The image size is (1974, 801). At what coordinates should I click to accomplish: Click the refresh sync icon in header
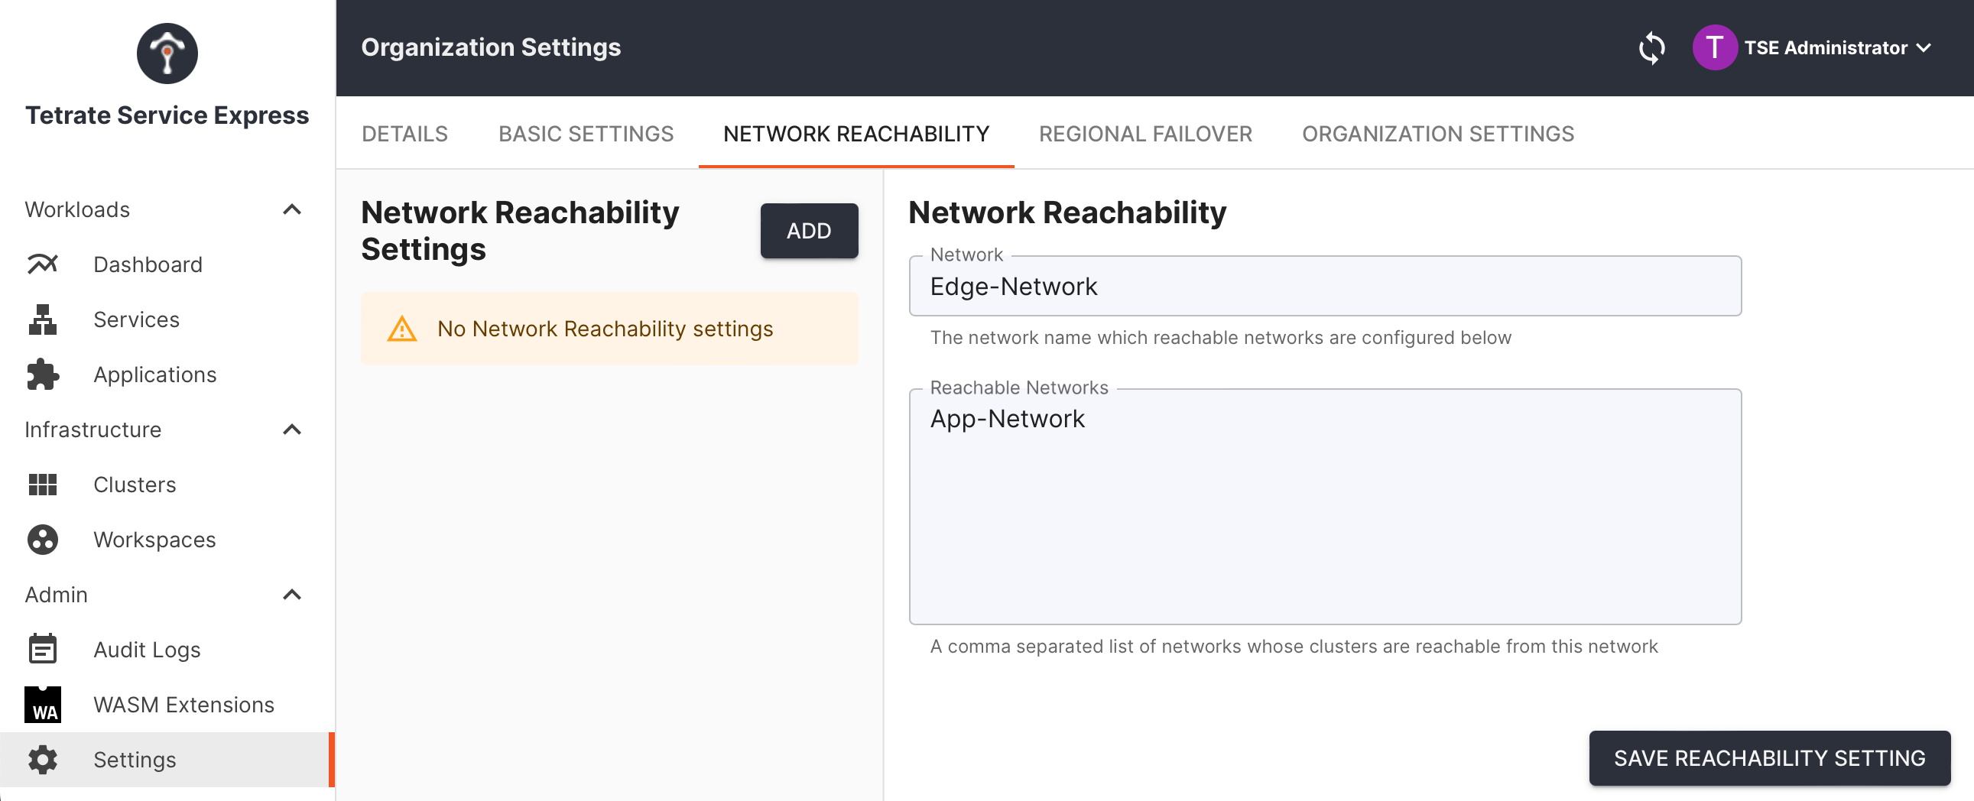point(1651,48)
